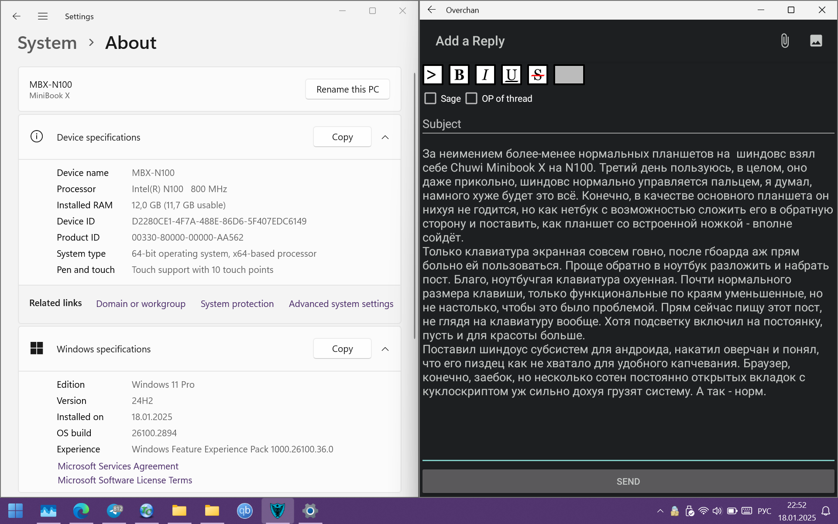Go back from Overchan reply screen

(432, 10)
